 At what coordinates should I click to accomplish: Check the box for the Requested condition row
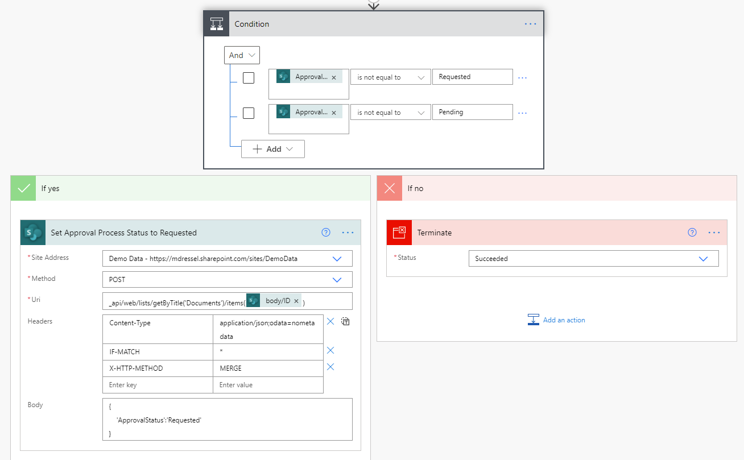tap(249, 78)
